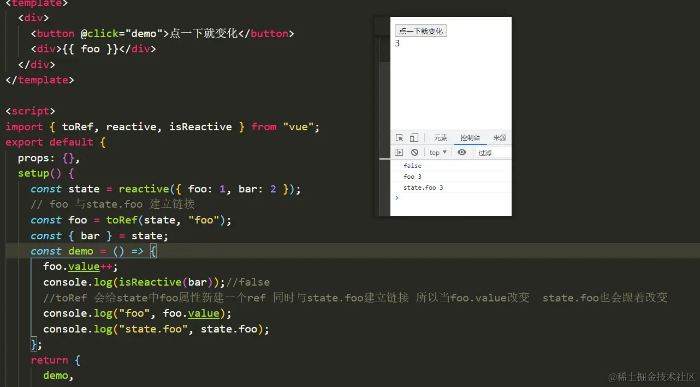Activate the DevTools inspect element picker icon
Image resolution: width=700 pixels, height=387 pixels.
[x=400, y=138]
